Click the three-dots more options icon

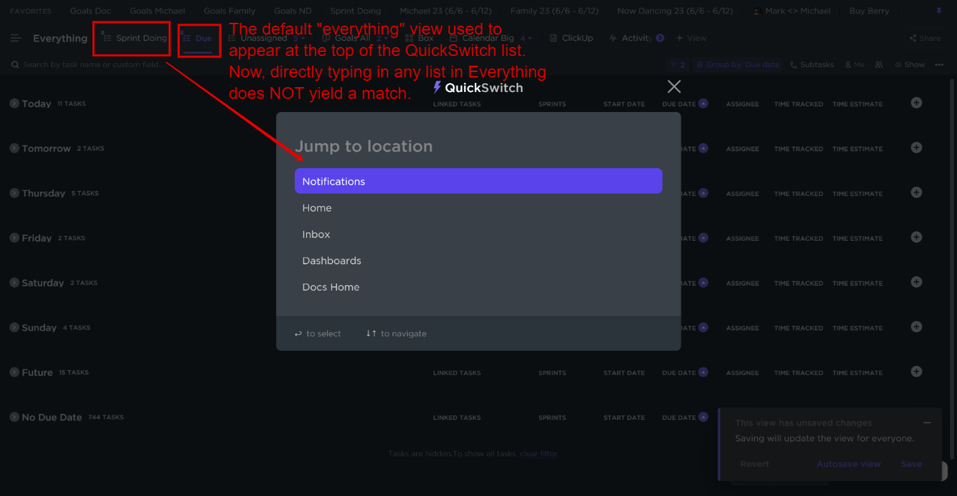coord(939,64)
